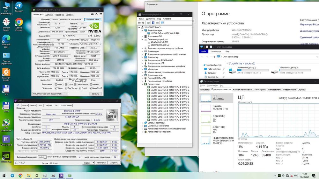Click Device Manager back arrow toolbar icon
319x179 pixels.
pos(139,23)
